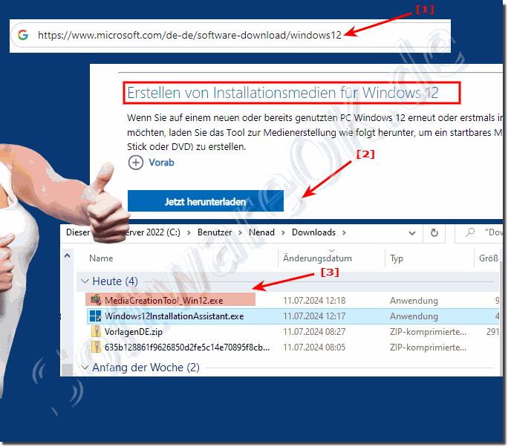The width and height of the screenshot is (508, 447).
Task: Expand the chevron after Benutzer in breadcrumb
Action: tap(240, 232)
